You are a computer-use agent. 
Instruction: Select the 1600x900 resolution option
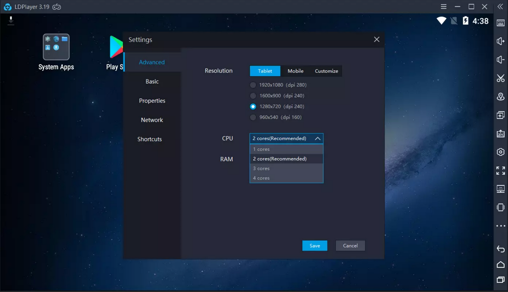pyautogui.click(x=253, y=96)
